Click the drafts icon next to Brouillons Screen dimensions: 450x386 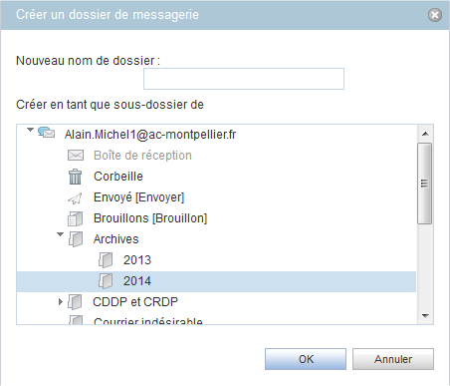tap(76, 219)
